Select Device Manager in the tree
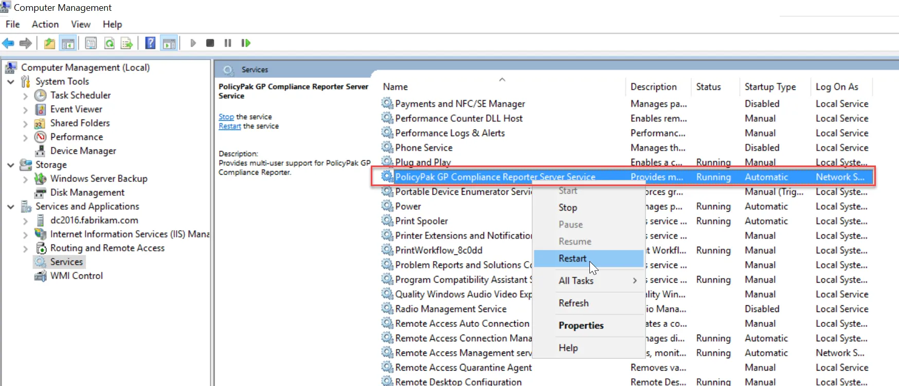This screenshot has height=386, width=899. 83,151
